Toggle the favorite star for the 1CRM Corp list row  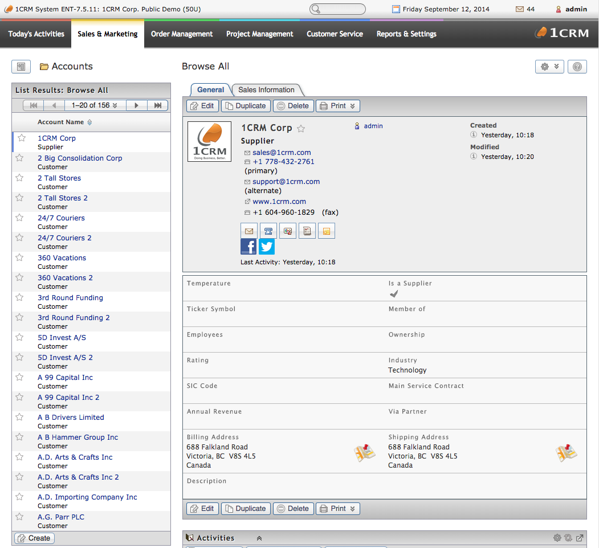click(x=22, y=138)
